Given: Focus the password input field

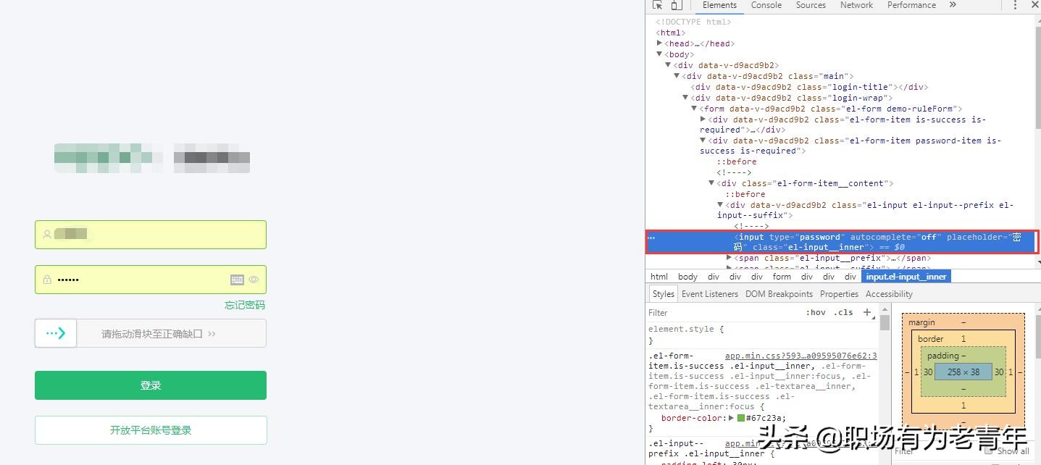Looking at the screenshot, I should 151,280.
